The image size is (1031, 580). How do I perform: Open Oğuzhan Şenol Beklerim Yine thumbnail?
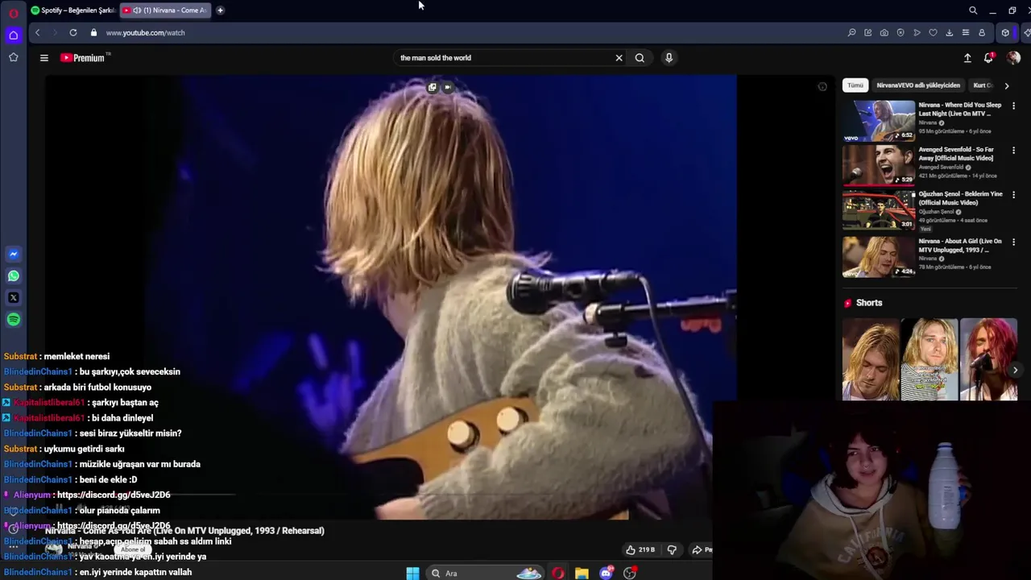879,209
